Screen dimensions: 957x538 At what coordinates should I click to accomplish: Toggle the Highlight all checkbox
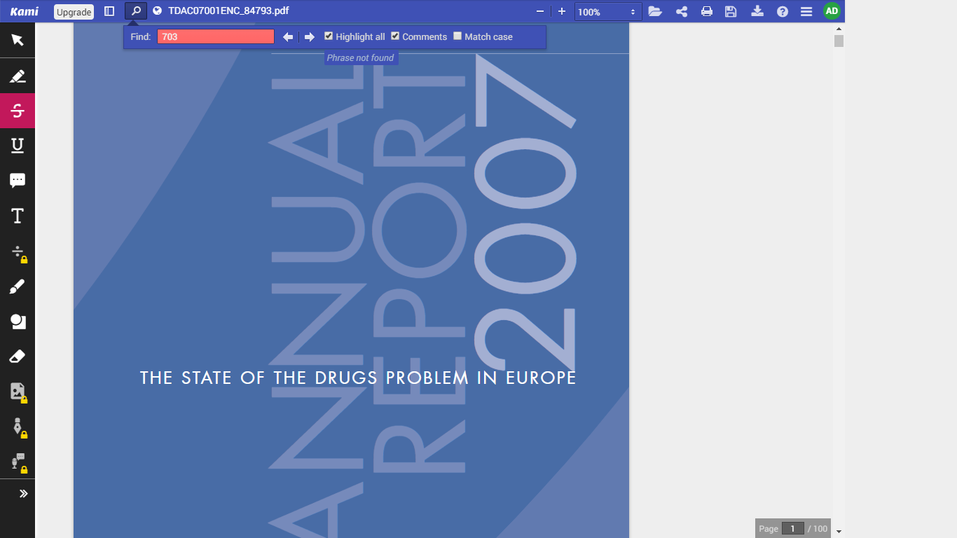point(329,36)
